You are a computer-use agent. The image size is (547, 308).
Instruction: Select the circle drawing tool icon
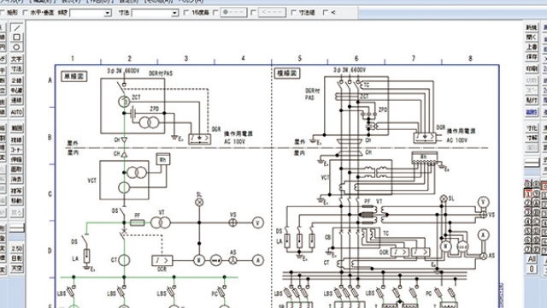coord(16,47)
